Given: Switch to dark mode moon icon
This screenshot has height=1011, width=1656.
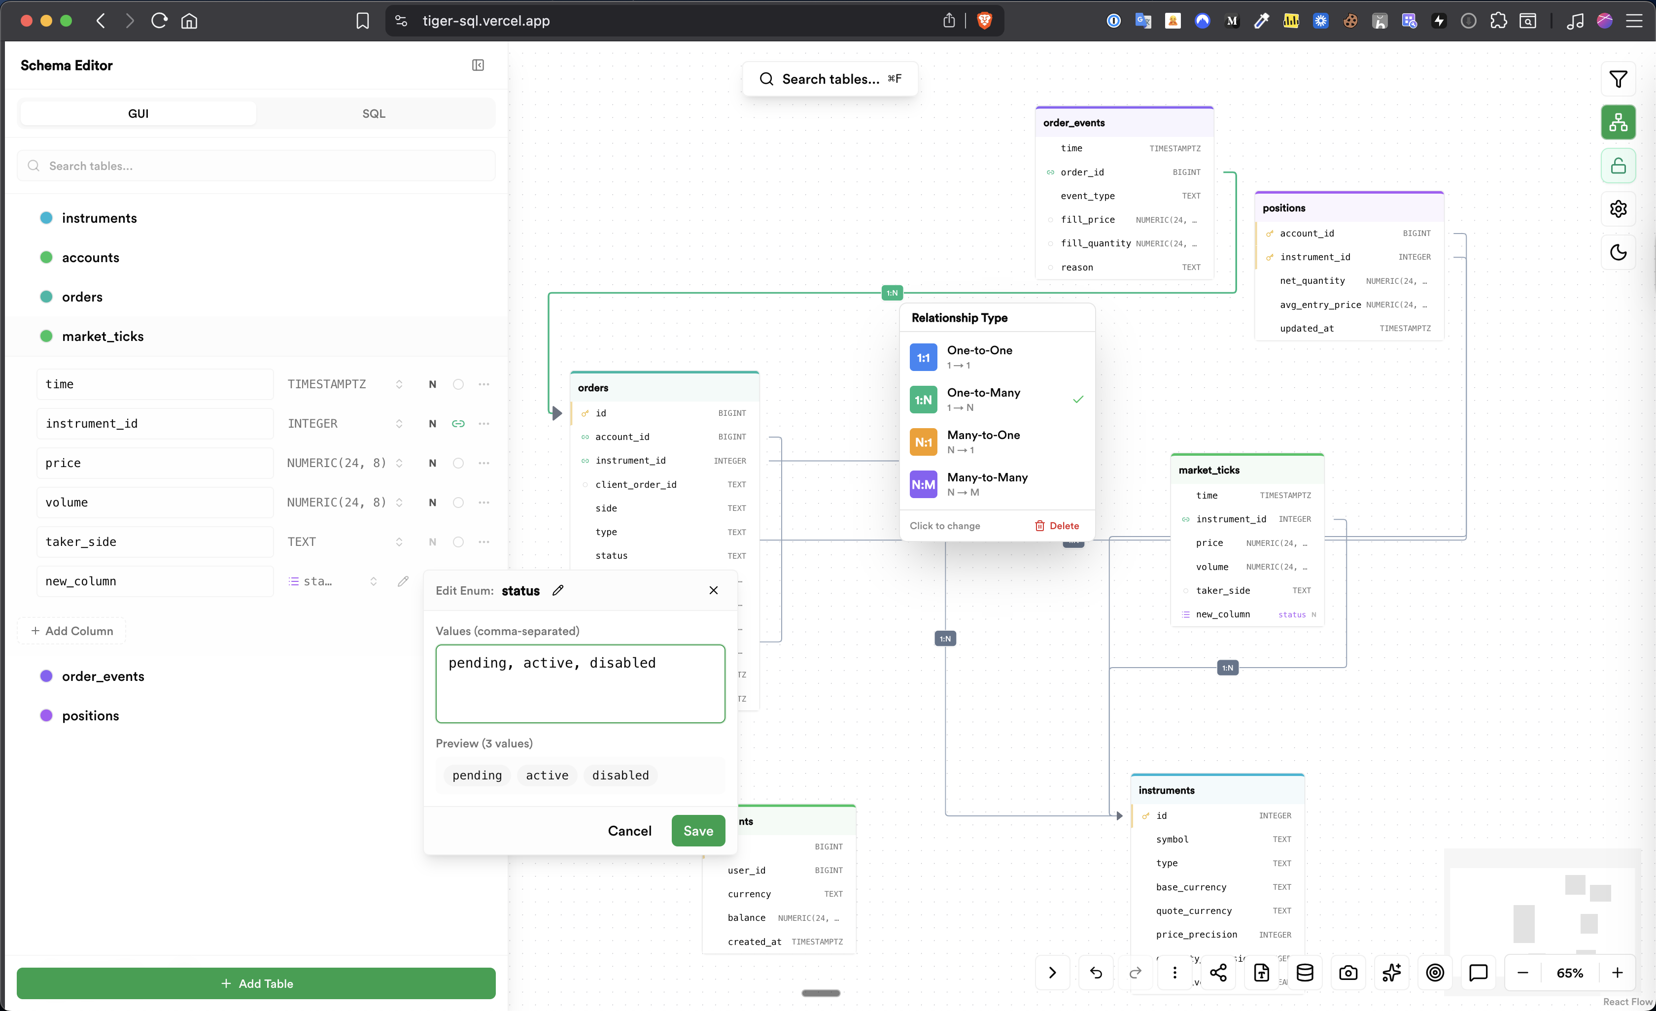Looking at the screenshot, I should (1618, 253).
